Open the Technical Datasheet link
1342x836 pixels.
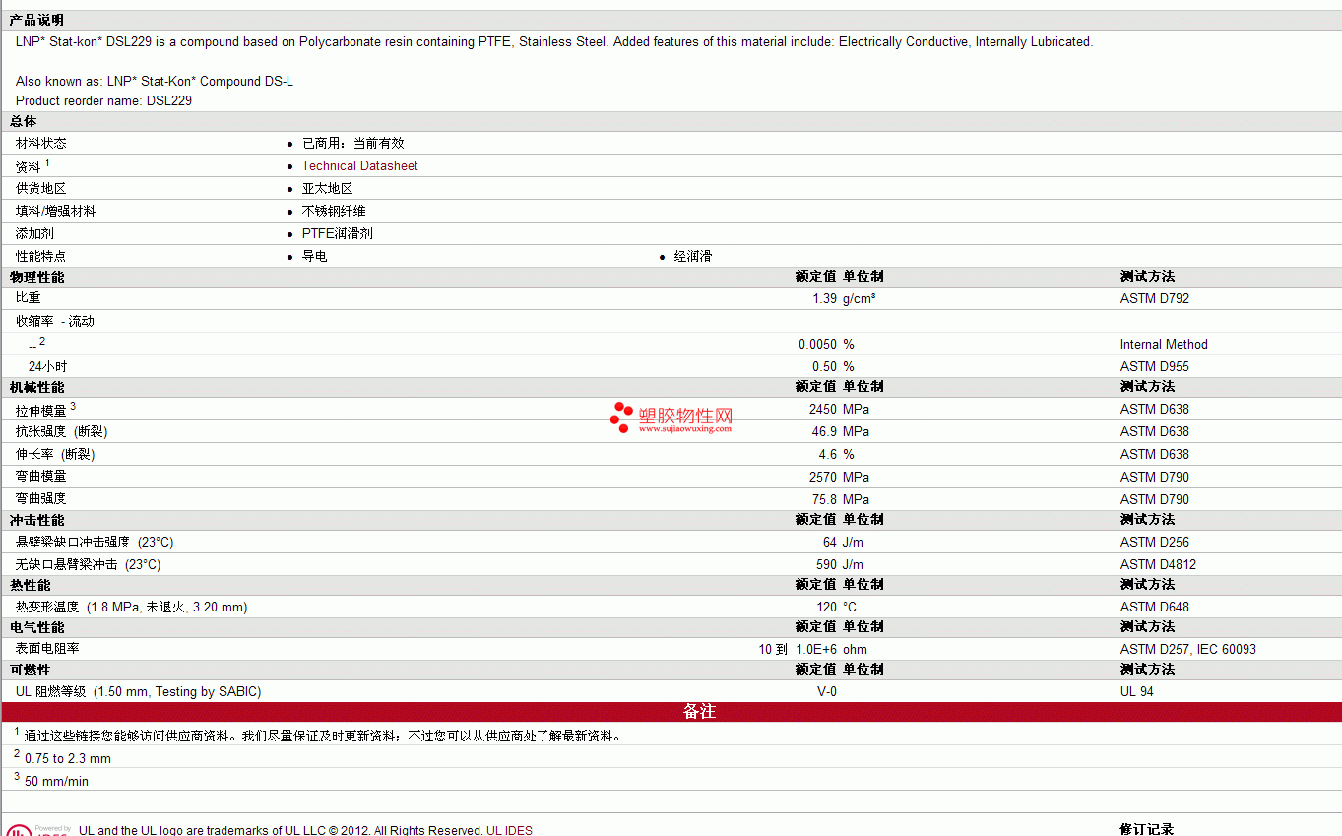pyautogui.click(x=359, y=166)
